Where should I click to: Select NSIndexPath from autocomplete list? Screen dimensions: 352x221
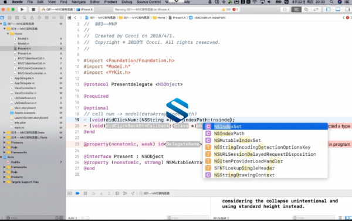click(265, 133)
